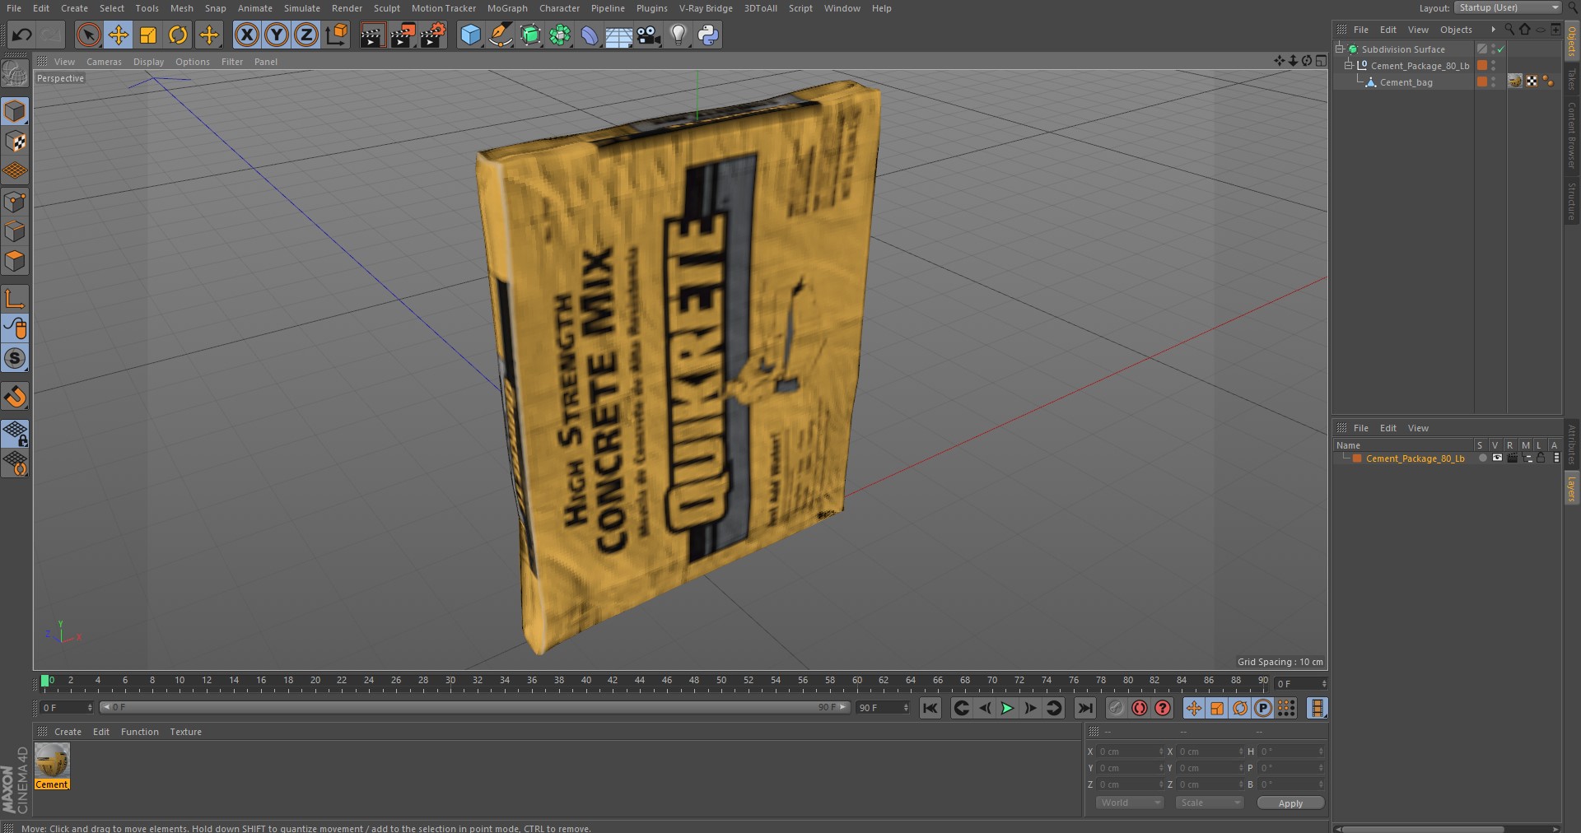Open the World coordinate dropdown
The width and height of the screenshot is (1581, 833).
tap(1129, 803)
